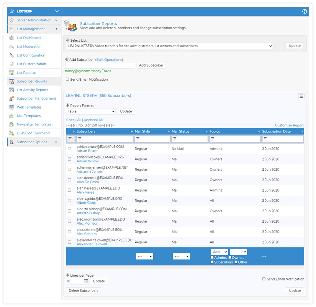This screenshot has width=316, height=307.
Task: Click the table icon in Lines per Page field
Action: [86, 281]
